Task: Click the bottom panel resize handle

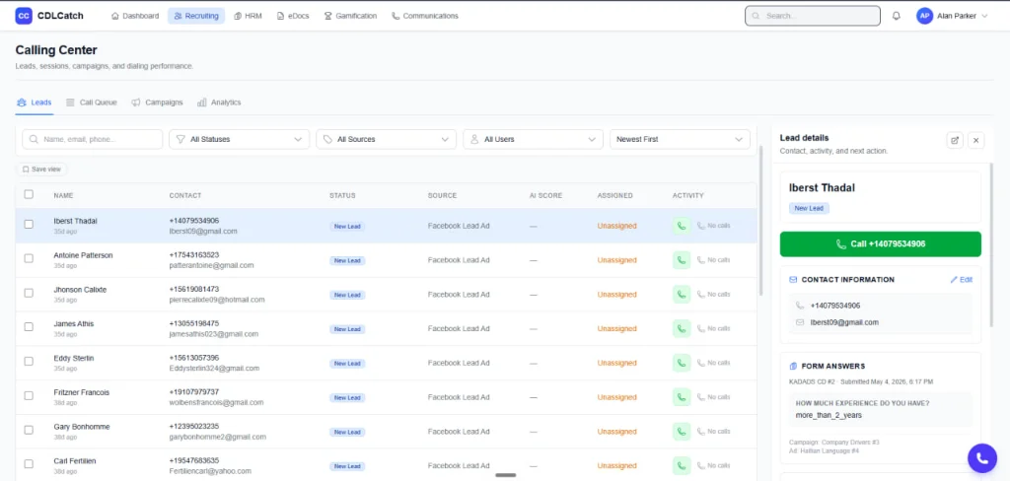Action: [x=506, y=475]
